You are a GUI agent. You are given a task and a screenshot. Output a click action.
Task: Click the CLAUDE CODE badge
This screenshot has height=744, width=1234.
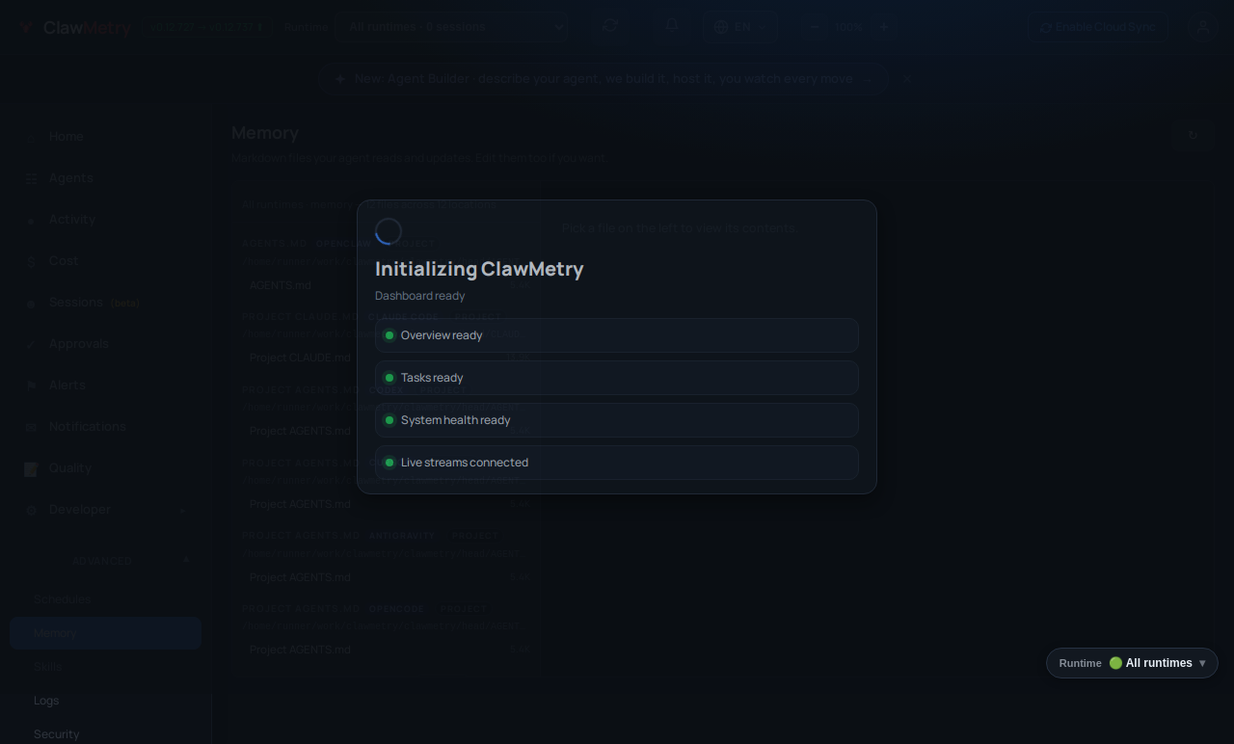(x=403, y=317)
